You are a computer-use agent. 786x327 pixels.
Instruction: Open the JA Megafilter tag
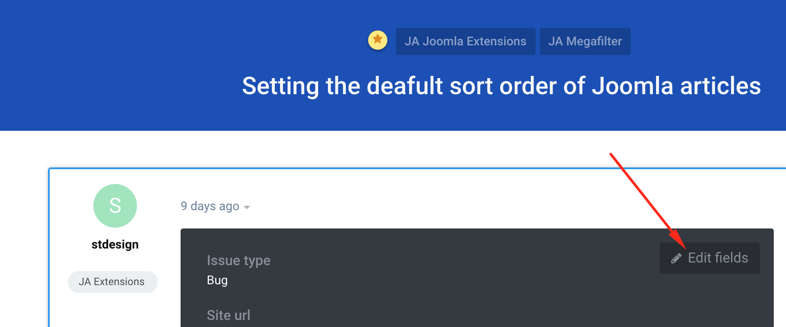click(x=585, y=41)
